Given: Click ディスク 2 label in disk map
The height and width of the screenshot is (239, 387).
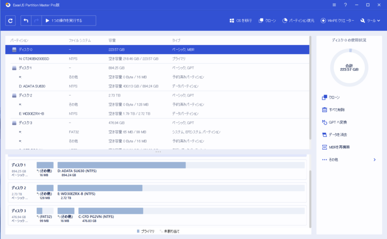Looking at the screenshot, I should pyautogui.click(x=18, y=188).
